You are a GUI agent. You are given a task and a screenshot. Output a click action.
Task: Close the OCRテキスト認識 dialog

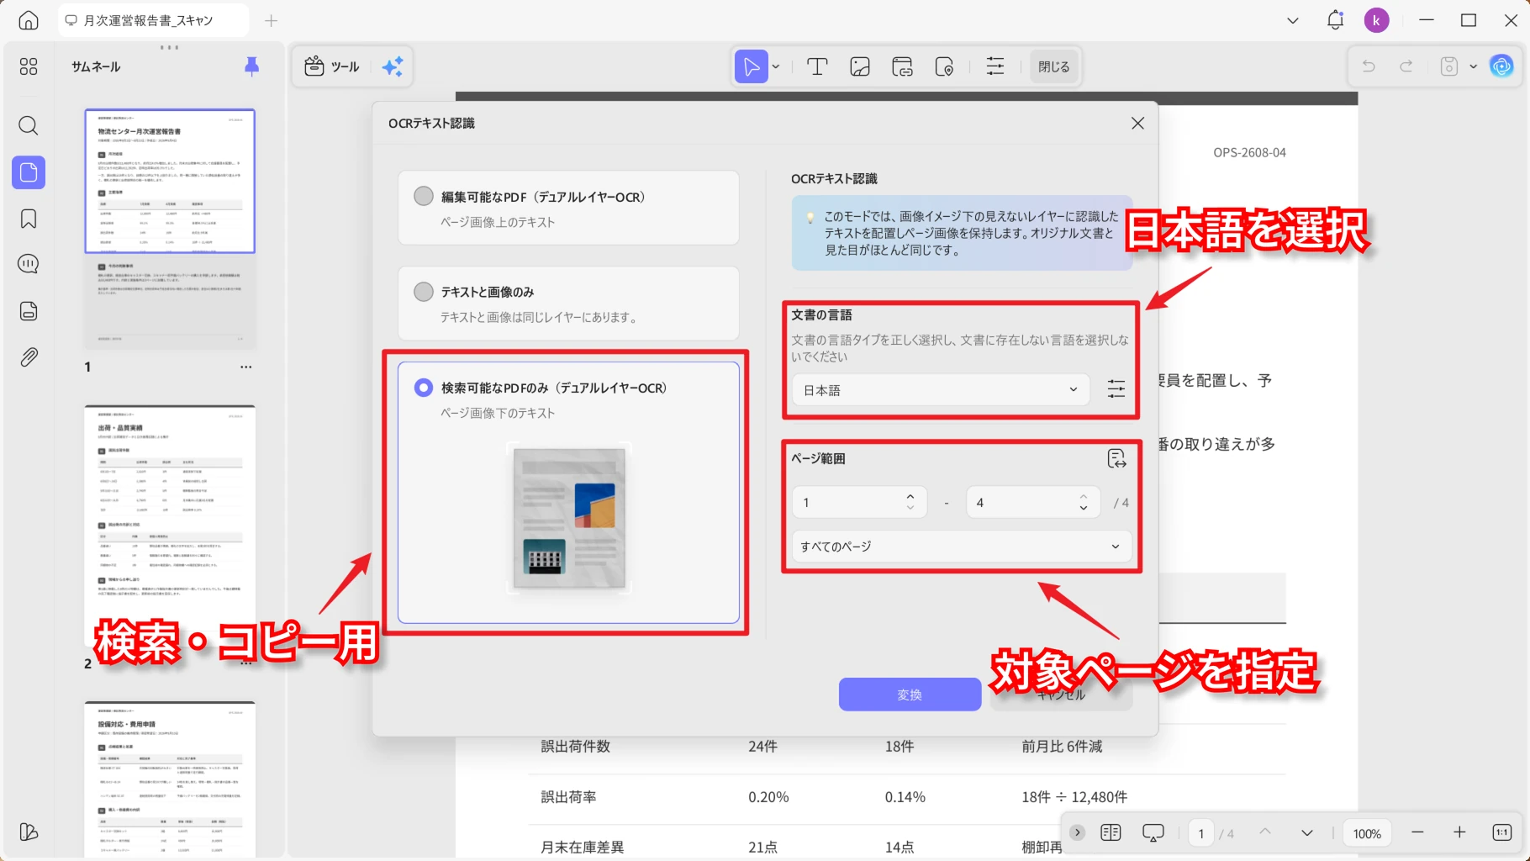(1137, 123)
